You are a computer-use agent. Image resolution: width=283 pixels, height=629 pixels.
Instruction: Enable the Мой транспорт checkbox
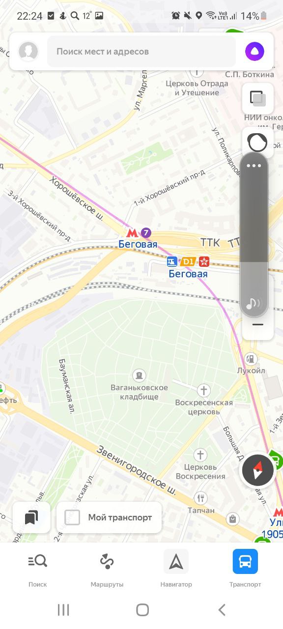(x=72, y=517)
